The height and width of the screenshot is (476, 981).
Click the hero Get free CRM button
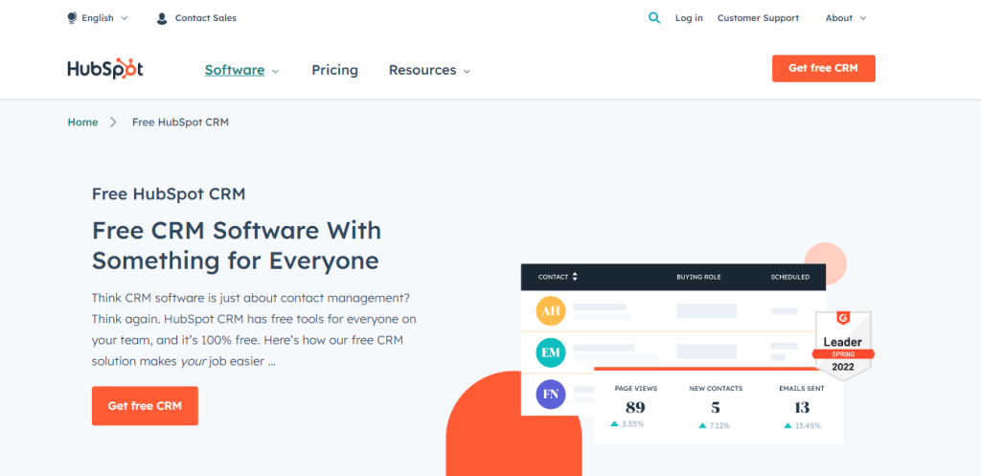(x=145, y=406)
